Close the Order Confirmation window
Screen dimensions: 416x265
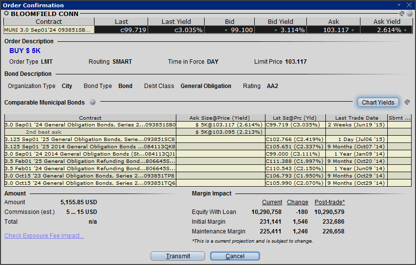click(409, 4)
